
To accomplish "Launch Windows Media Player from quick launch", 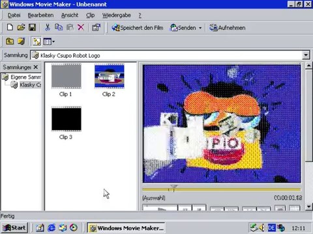I will (x=74, y=228).
